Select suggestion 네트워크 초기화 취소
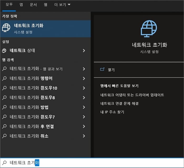The height and width of the screenshot is (168, 184). tap(45, 136)
